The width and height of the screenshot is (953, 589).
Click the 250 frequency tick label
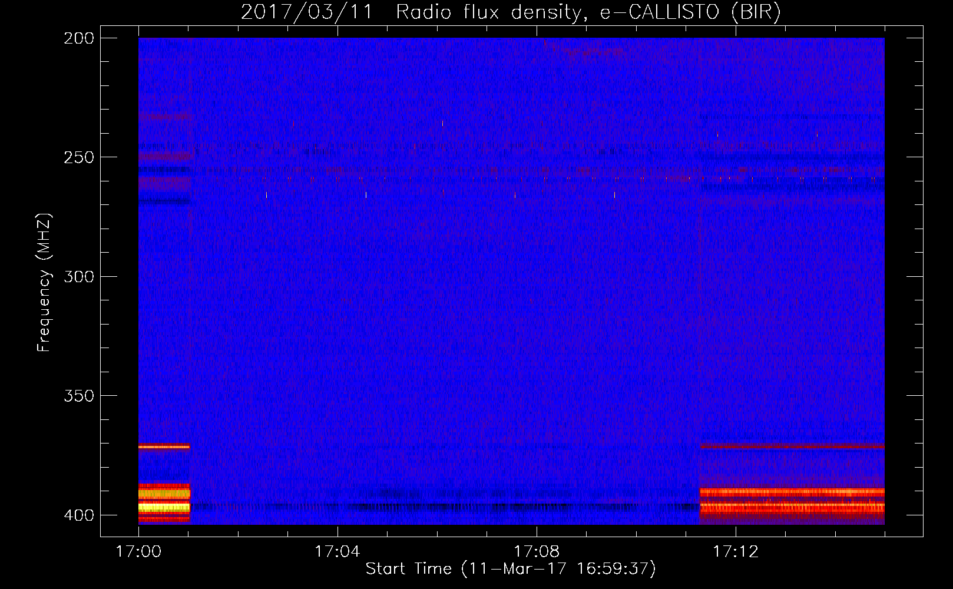coord(79,157)
